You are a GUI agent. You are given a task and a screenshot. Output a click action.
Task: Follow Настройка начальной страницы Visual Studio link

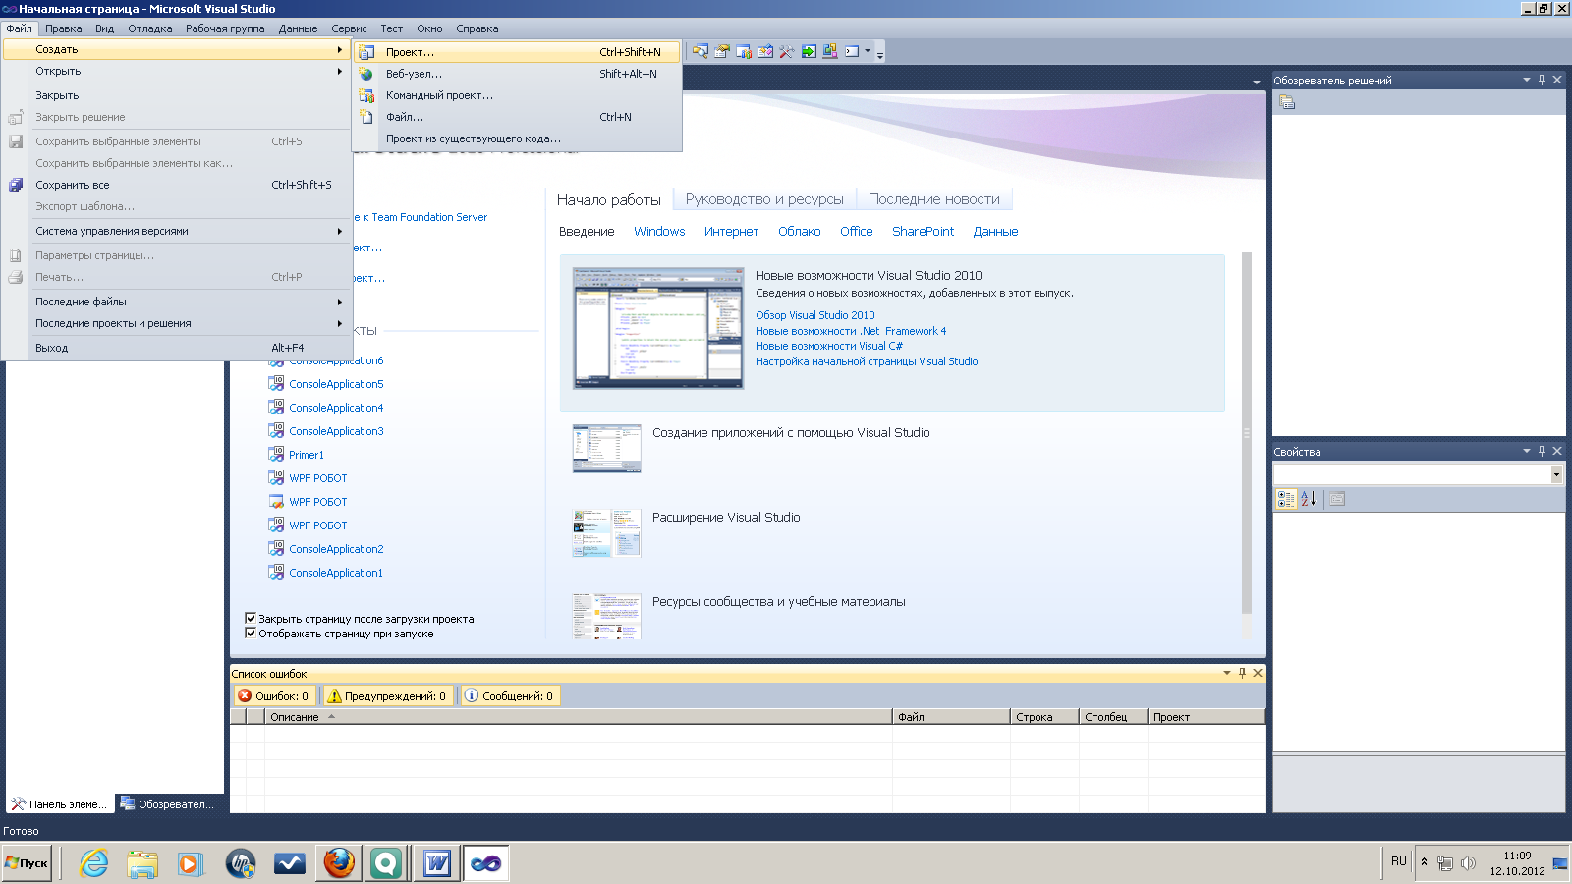coord(867,361)
